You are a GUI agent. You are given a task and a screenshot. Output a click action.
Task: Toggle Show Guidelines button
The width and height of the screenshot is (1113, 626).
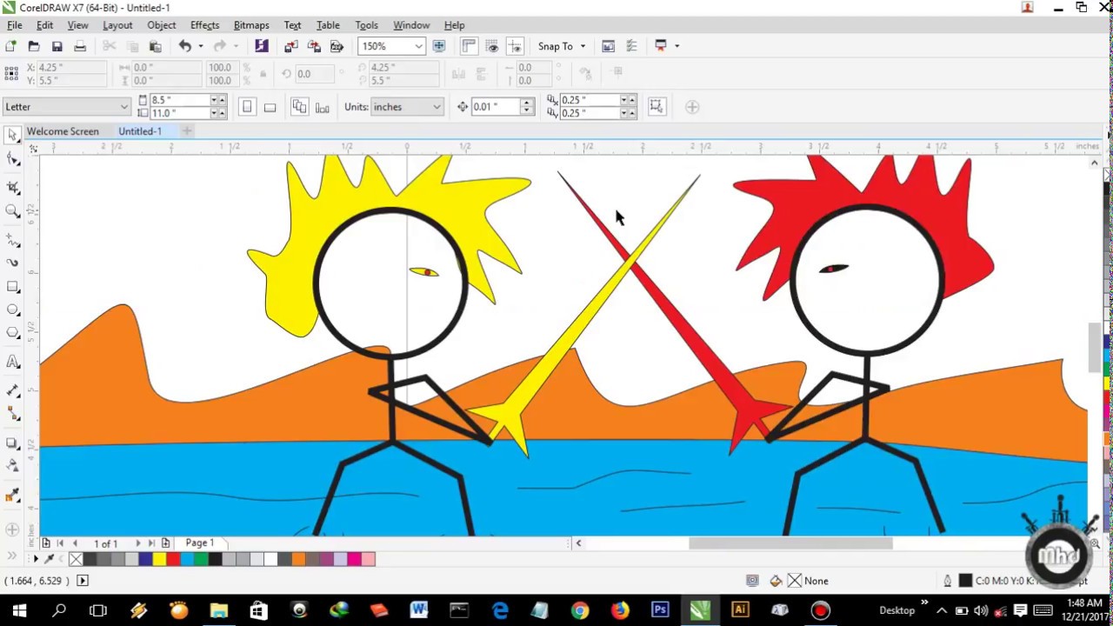[x=515, y=46]
